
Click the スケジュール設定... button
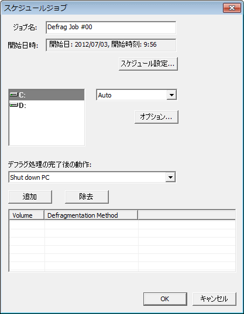[x=148, y=64]
